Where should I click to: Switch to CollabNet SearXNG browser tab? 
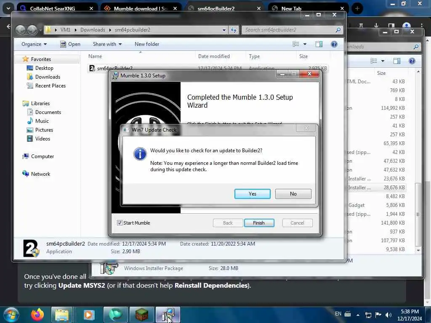[x=57, y=8]
